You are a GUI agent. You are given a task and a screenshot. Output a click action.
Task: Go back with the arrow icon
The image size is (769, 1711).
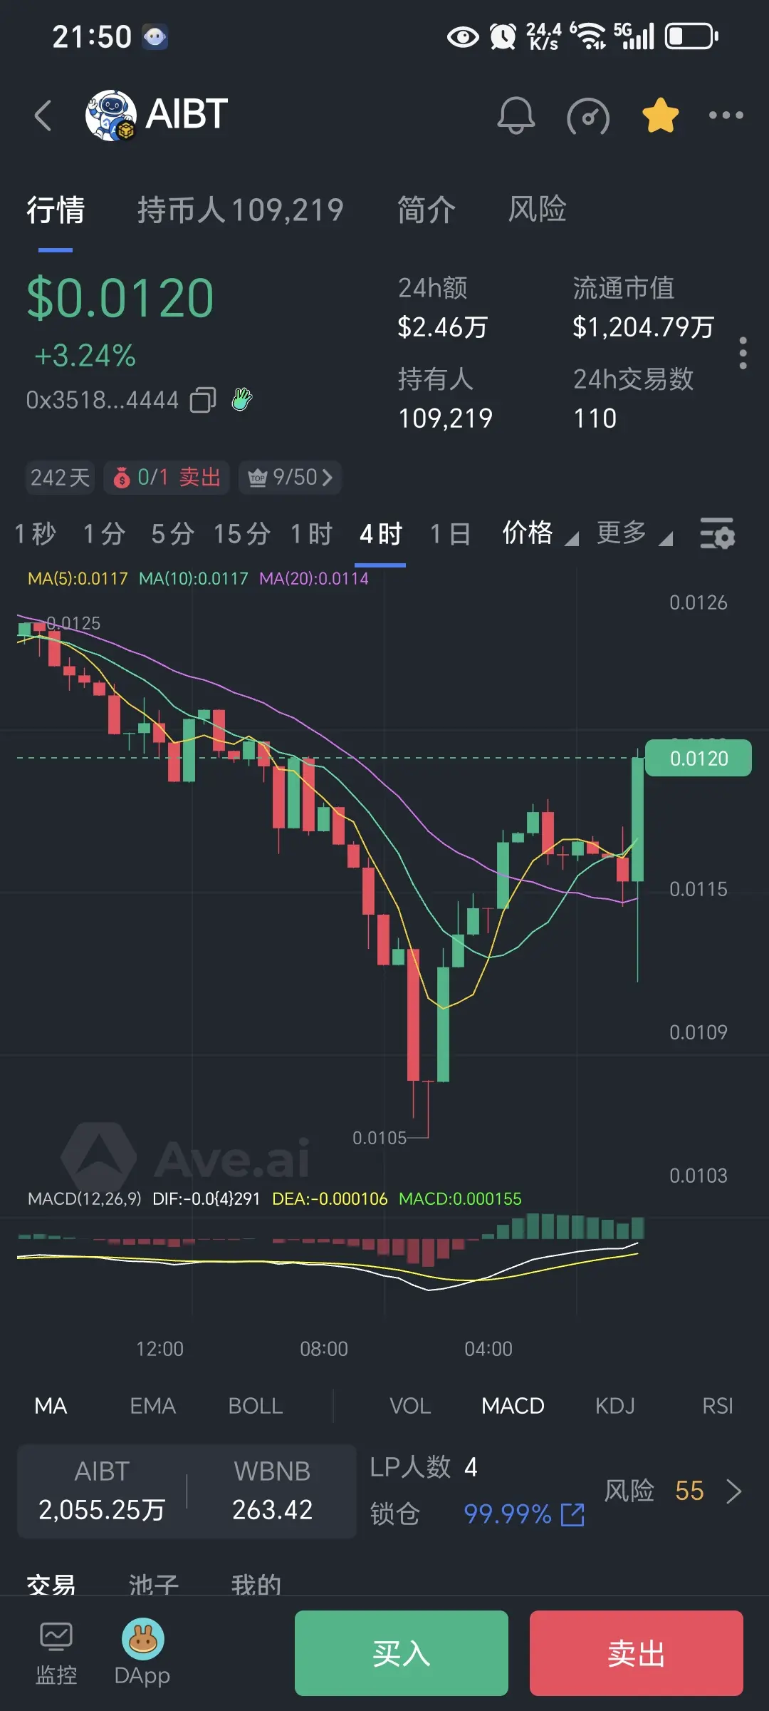pos(43,115)
